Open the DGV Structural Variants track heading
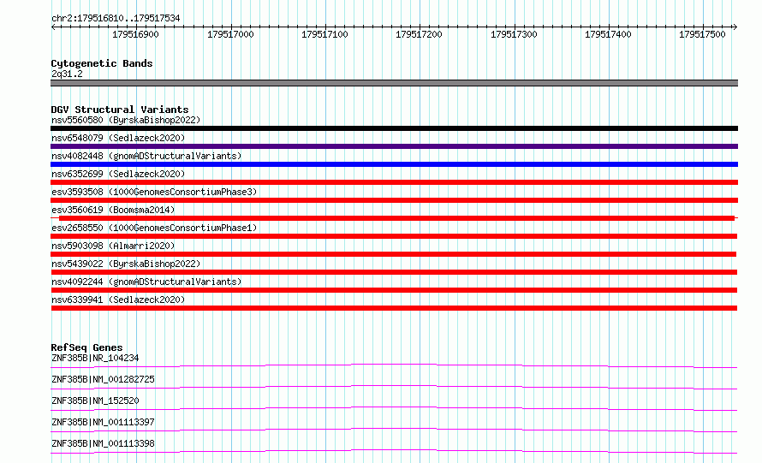This screenshot has height=463, width=762. [120, 110]
